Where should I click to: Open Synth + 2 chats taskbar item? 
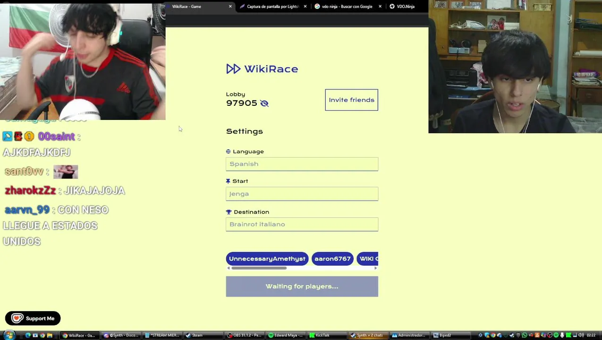coord(367,335)
